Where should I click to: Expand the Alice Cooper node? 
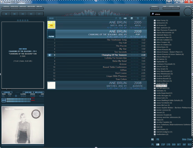pos(155,42)
